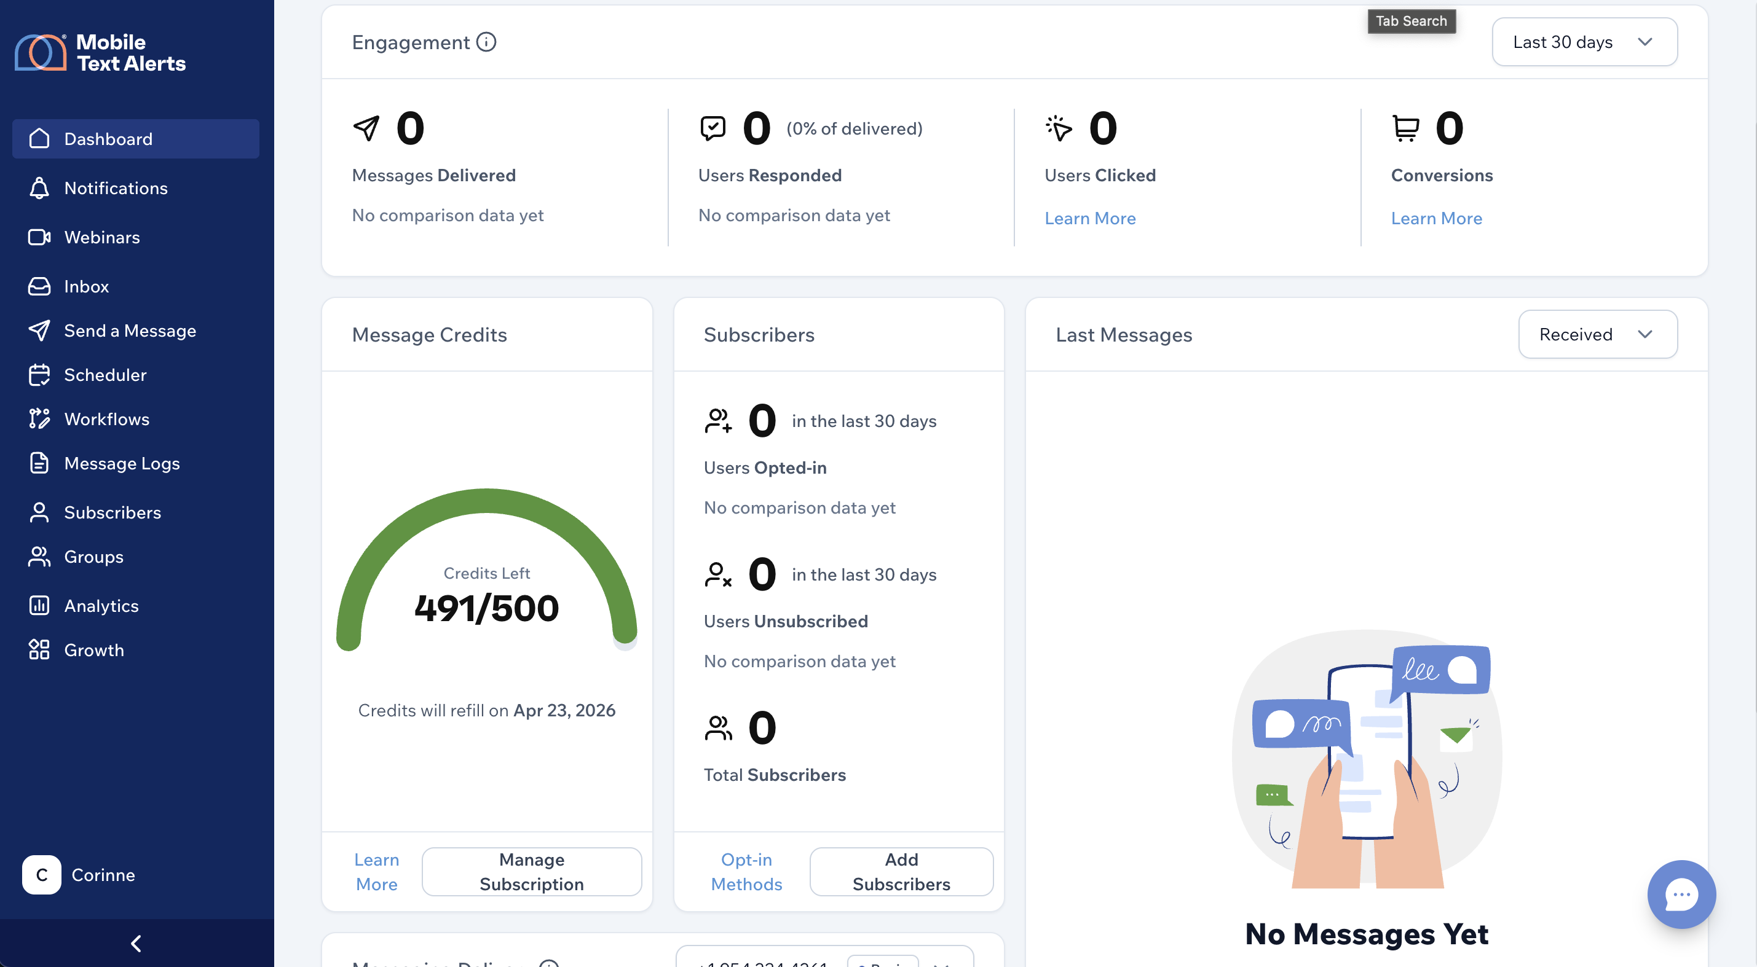Image resolution: width=1757 pixels, height=967 pixels.
Task: Expand the Received messages dropdown
Action: click(1597, 335)
